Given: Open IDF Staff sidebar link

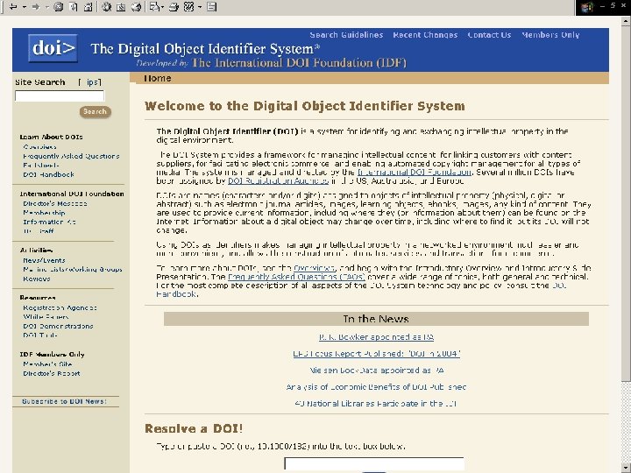Looking at the screenshot, I should 39,231.
